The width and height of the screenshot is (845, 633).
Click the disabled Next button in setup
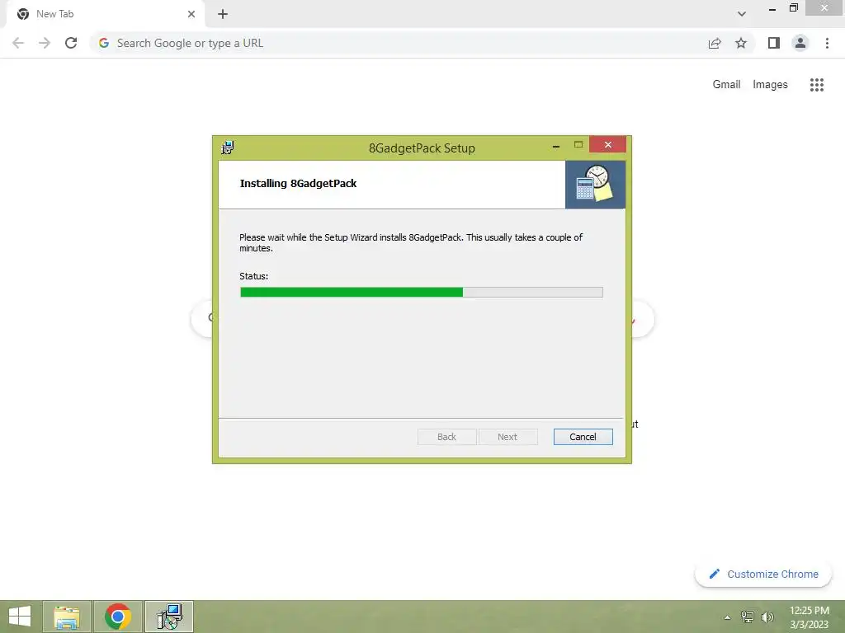click(x=507, y=437)
